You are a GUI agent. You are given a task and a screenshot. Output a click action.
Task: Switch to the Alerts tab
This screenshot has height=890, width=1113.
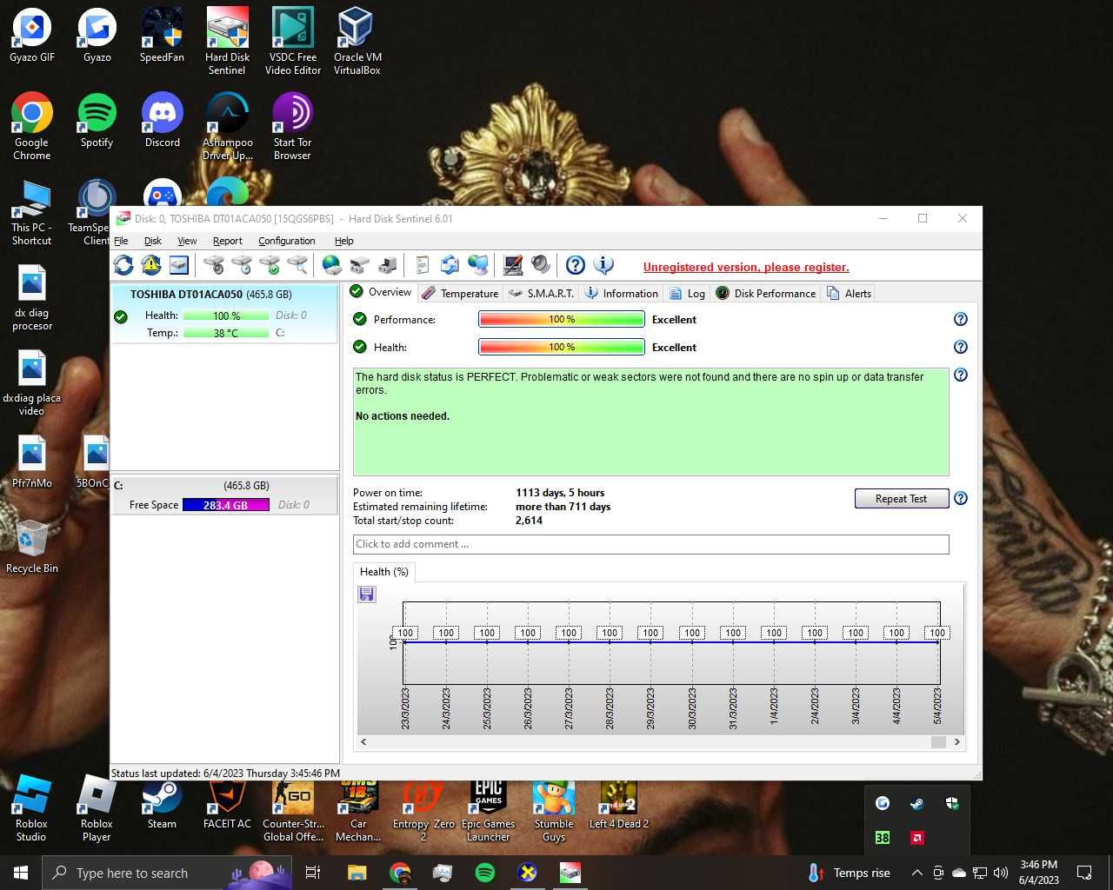[850, 293]
